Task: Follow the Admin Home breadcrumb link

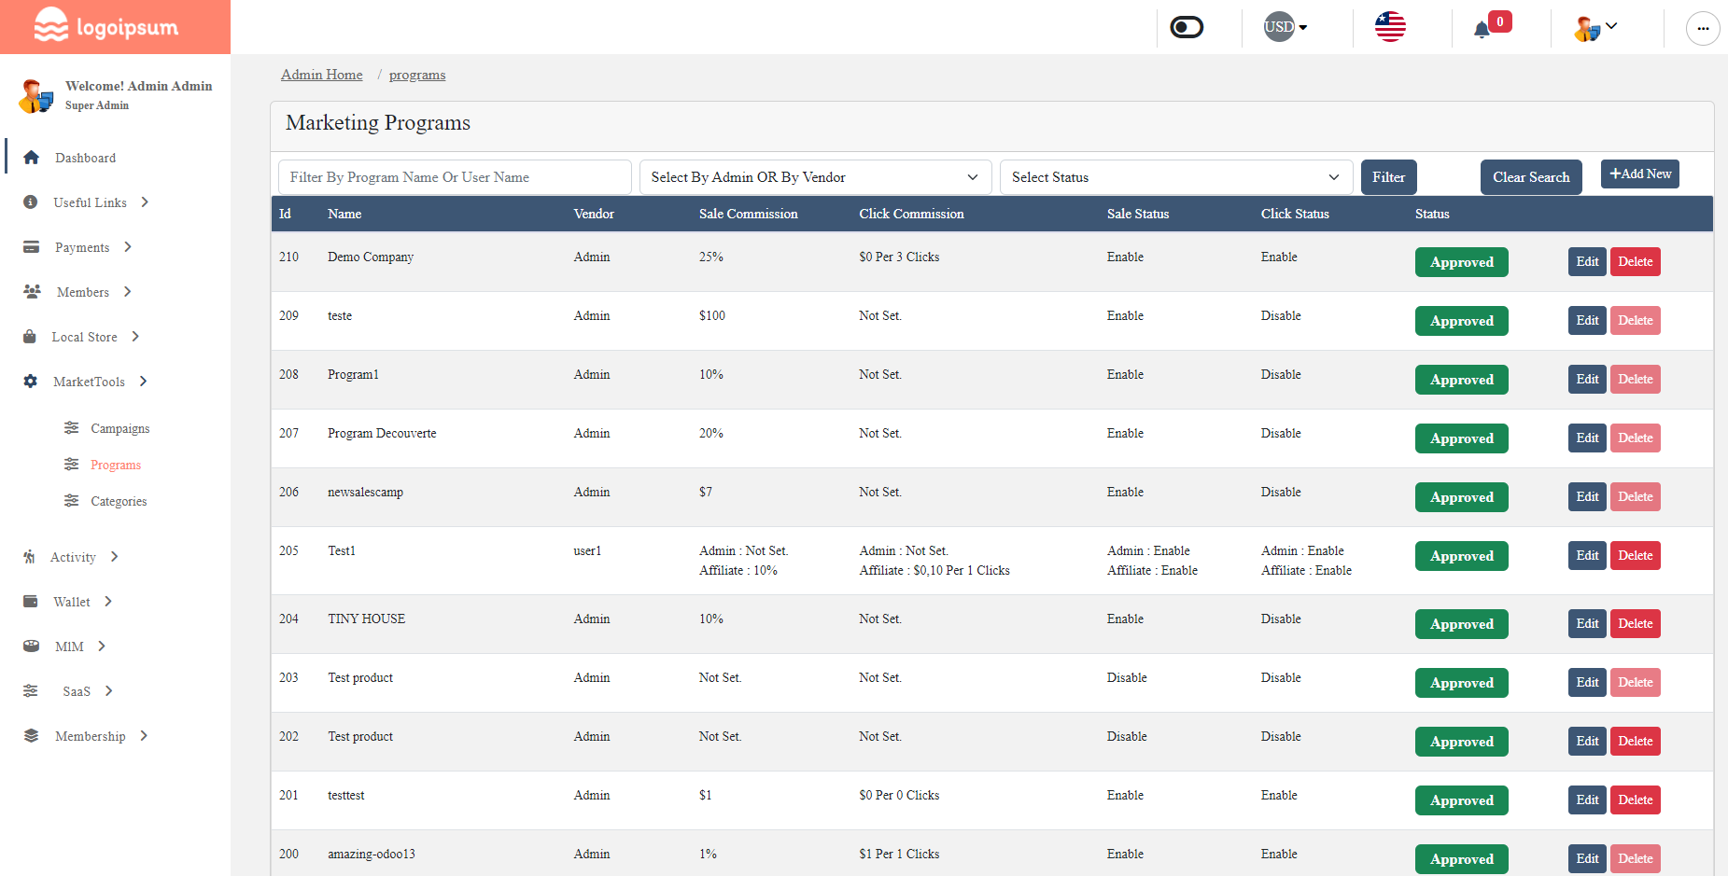Action: pos(321,75)
